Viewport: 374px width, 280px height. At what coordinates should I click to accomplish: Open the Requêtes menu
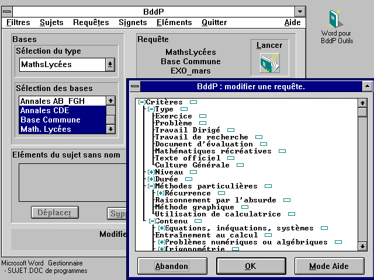[91, 23]
